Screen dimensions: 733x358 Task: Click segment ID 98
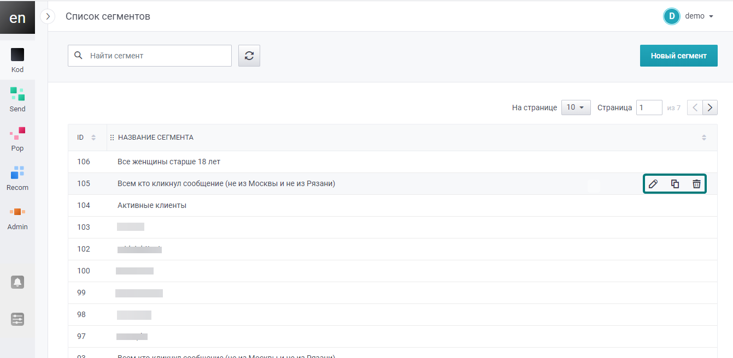click(81, 315)
